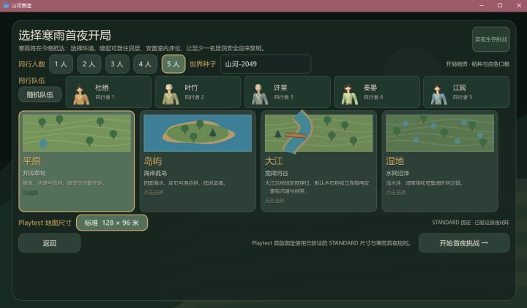Click 海岸孤岛 subtitle text
The image size is (527, 308).
coord(155,173)
